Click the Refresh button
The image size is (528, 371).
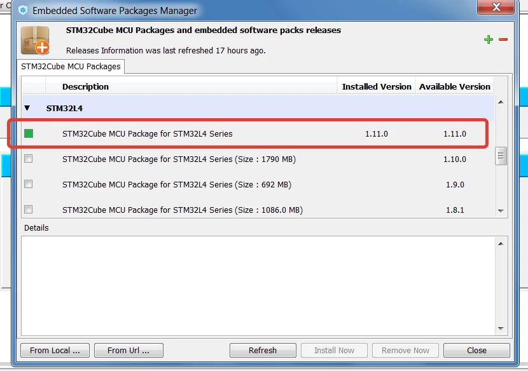click(263, 350)
